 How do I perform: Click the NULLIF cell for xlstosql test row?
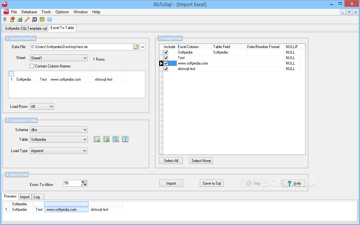pyautogui.click(x=293, y=69)
